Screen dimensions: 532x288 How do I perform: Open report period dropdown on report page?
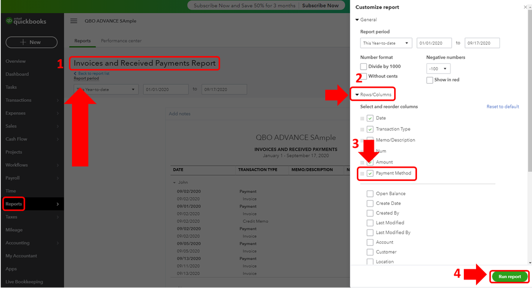coord(106,89)
